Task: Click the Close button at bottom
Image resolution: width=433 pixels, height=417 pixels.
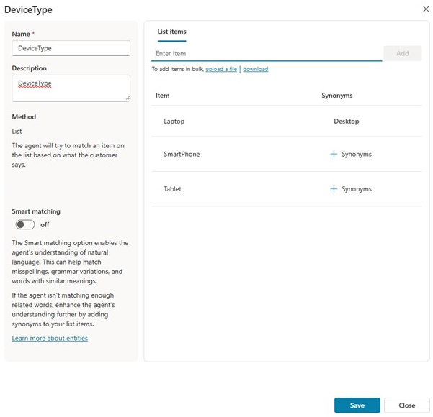Action: click(x=406, y=405)
